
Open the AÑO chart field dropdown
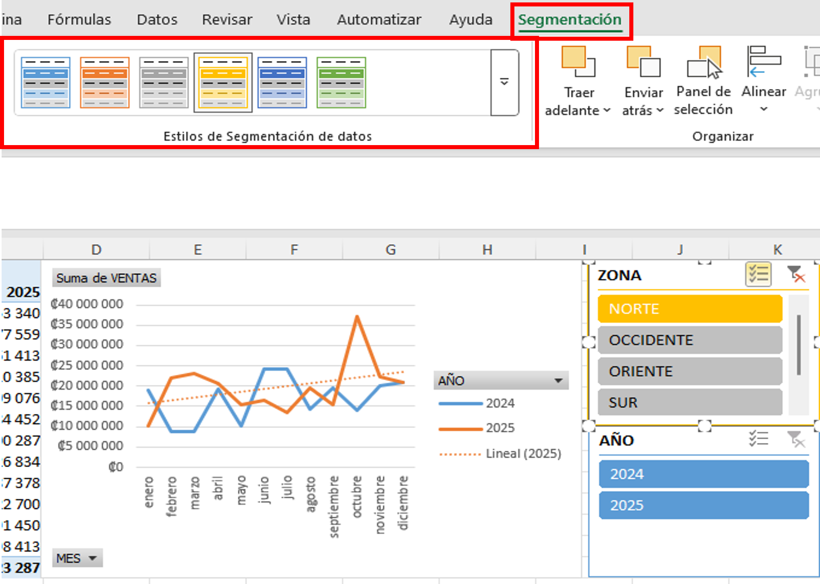(x=558, y=380)
